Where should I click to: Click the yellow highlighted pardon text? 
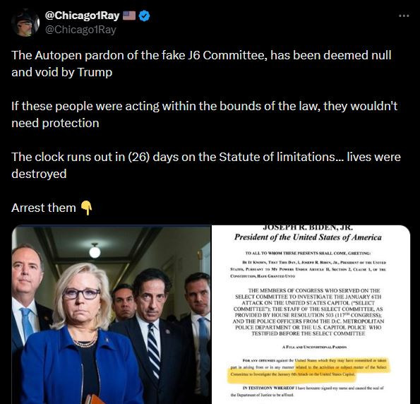coord(309,367)
